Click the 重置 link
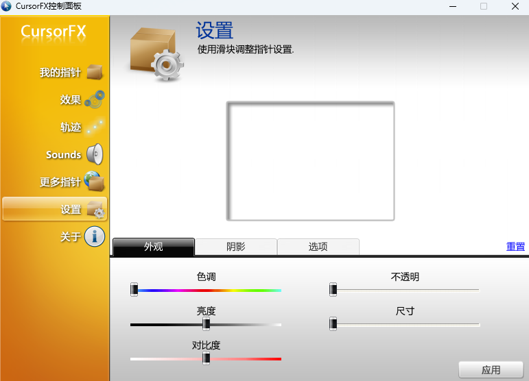Screen dimensions: 529x381 point(515,247)
